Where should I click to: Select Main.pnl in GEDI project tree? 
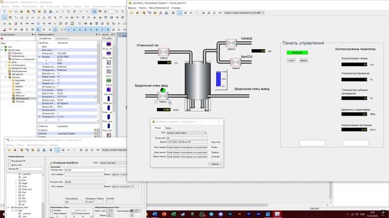pyautogui.click(x=20, y=95)
